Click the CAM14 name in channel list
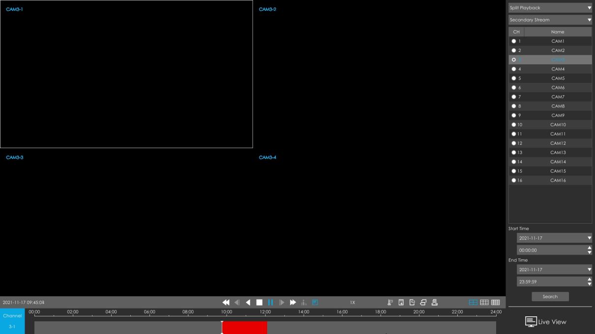 click(558, 162)
